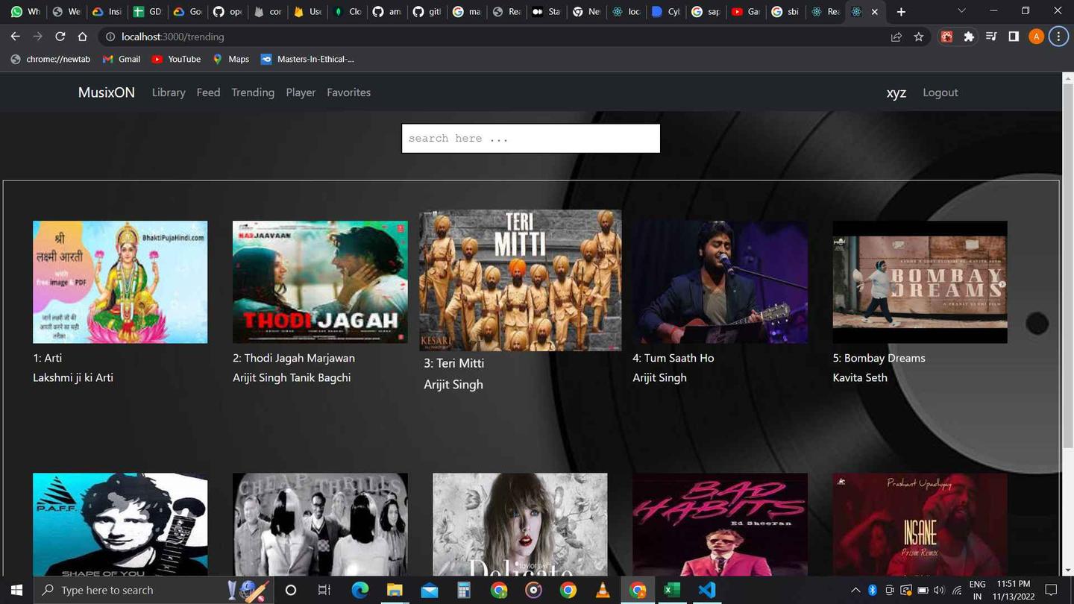Open the Windows Start menu
The image size is (1074, 604).
coord(16,590)
